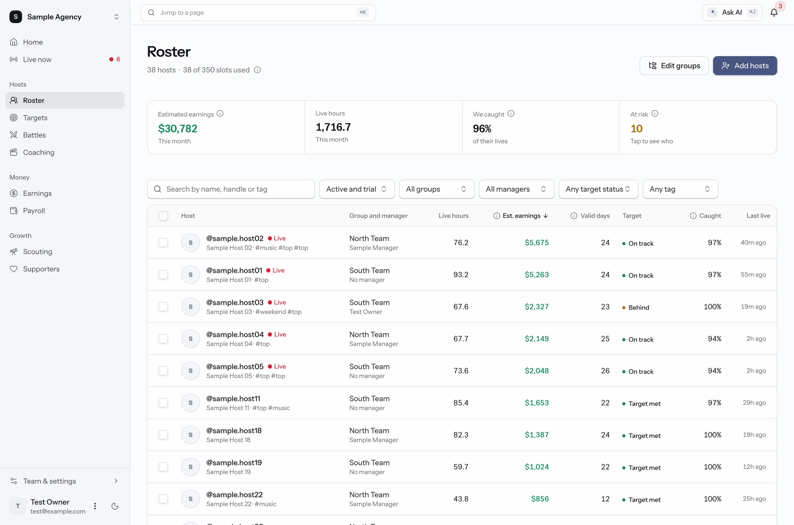This screenshot has height=525, width=794.
Task: Toggle dark mode moon icon
Action: pyautogui.click(x=115, y=506)
